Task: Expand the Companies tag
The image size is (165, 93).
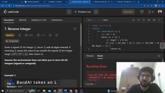Action: click(12, 41)
